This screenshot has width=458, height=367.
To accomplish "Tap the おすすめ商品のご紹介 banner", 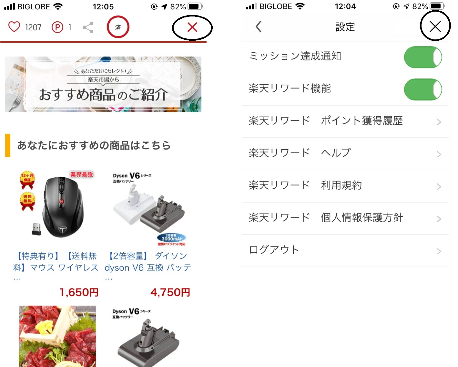I will pyautogui.click(x=103, y=84).
